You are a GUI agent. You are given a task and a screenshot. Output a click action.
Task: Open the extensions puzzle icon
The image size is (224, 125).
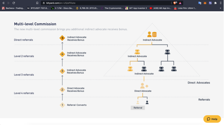point(215,3)
